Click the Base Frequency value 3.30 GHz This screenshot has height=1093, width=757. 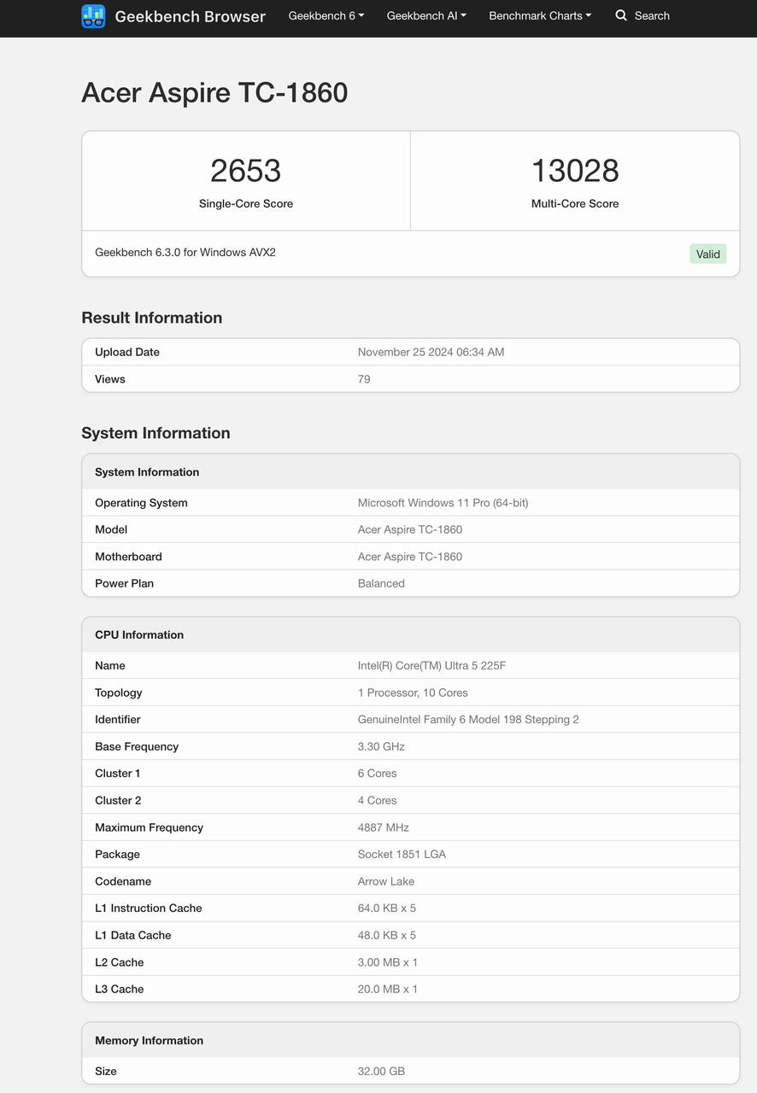point(381,746)
